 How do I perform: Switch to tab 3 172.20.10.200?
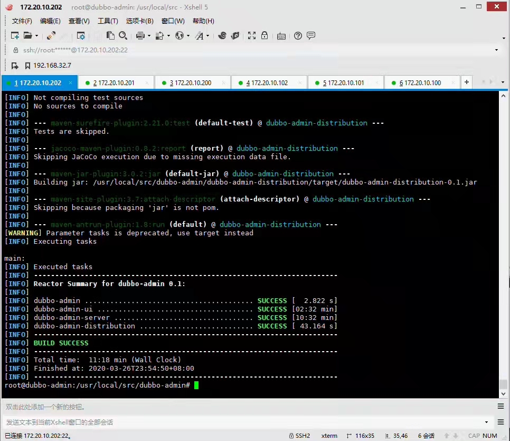click(193, 82)
